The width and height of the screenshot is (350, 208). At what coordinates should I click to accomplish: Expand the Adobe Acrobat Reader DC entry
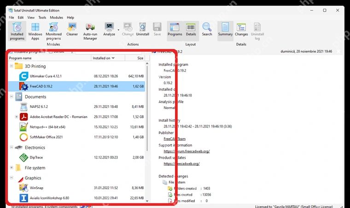[16, 117]
